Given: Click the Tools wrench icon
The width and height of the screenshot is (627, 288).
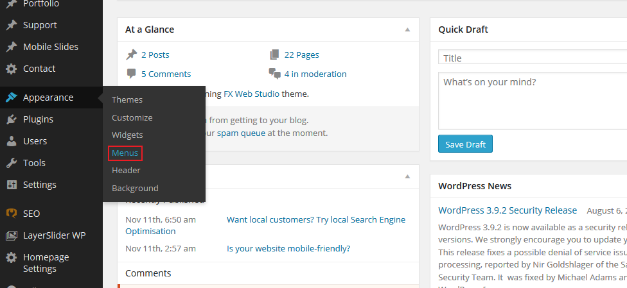Looking at the screenshot, I should (x=11, y=163).
